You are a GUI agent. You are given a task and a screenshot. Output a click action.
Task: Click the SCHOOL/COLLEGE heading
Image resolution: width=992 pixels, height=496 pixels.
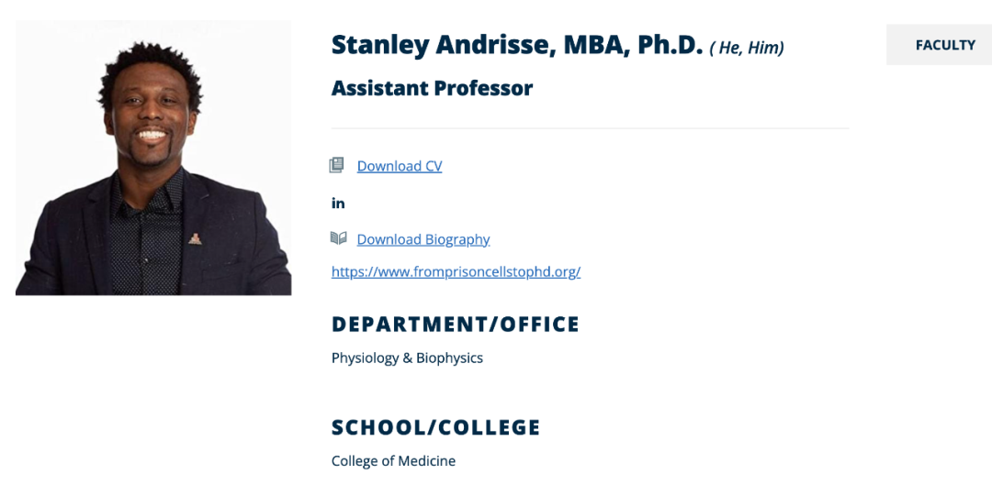(x=435, y=427)
